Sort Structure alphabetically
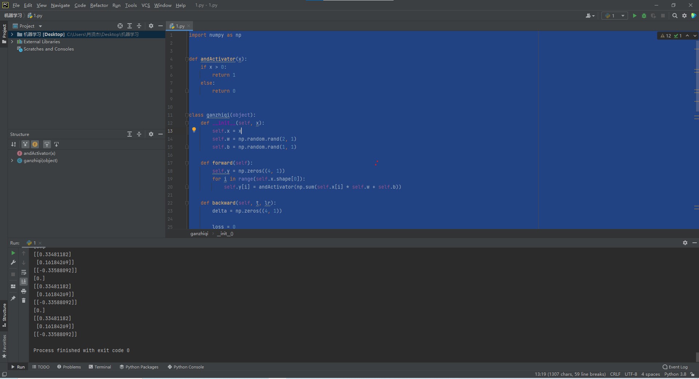This screenshot has height=379, width=699. pyautogui.click(x=13, y=144)
